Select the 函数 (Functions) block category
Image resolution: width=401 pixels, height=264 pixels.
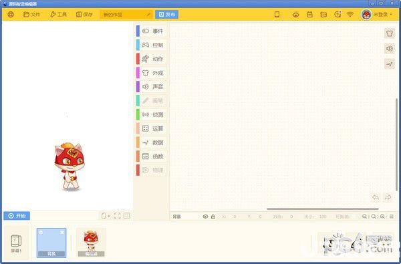(x=152, y=156)
